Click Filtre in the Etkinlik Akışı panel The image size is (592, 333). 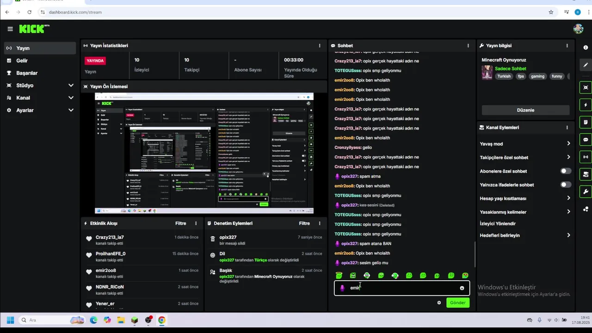181,223
